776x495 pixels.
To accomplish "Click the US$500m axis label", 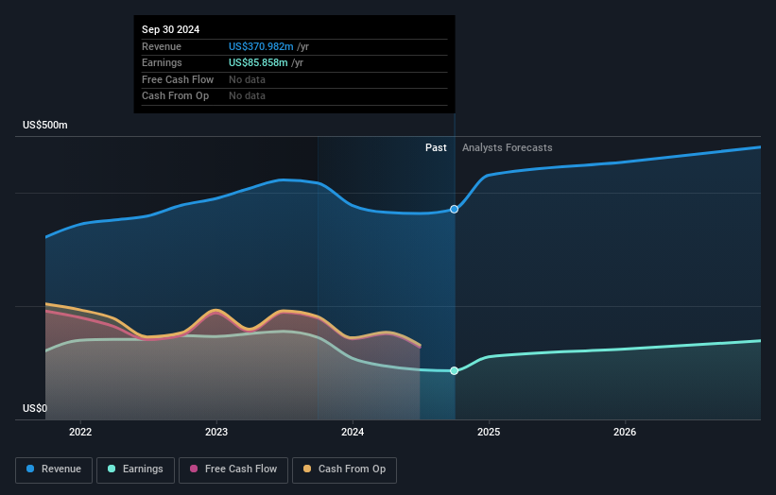I will [45, 125].
